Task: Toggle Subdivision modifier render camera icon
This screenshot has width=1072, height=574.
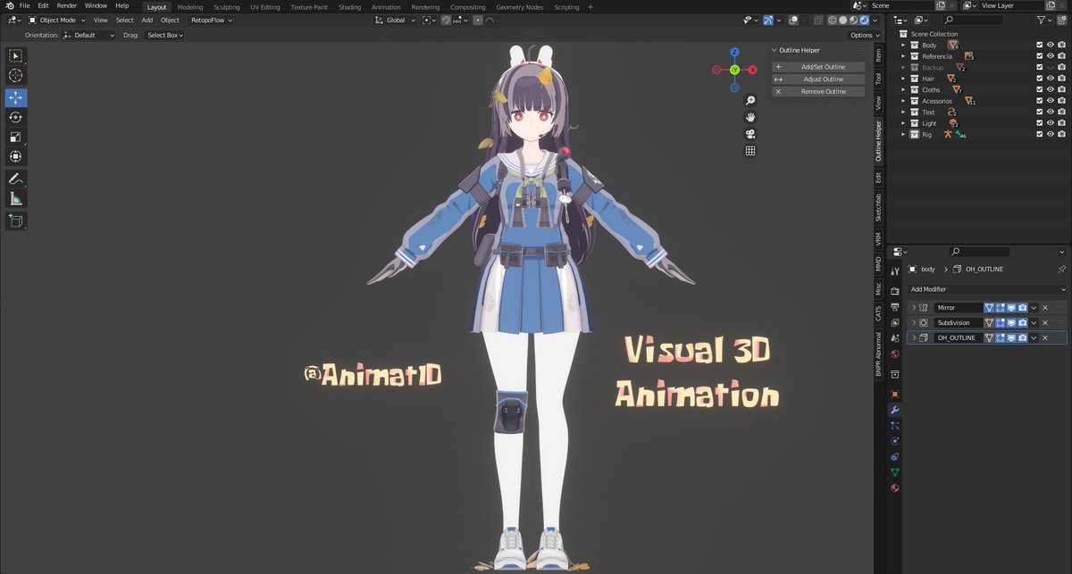Action: pos(1022,322)
